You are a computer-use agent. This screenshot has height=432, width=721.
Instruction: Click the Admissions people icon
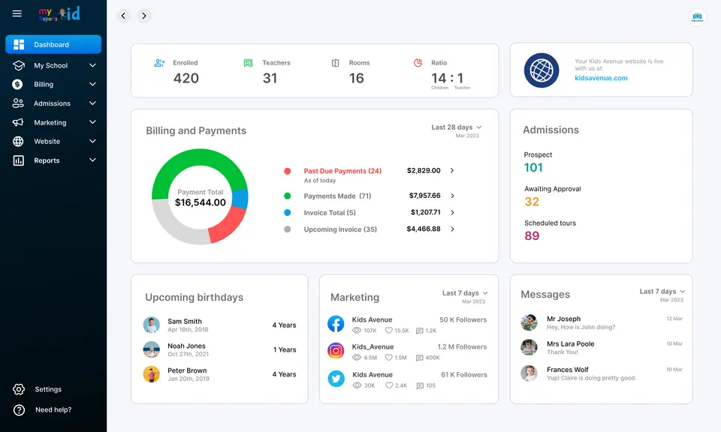18,103
